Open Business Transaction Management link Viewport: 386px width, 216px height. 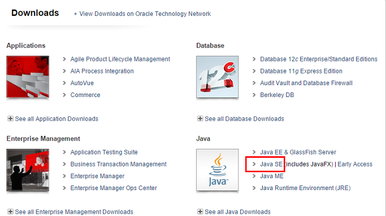coord(119,164)
